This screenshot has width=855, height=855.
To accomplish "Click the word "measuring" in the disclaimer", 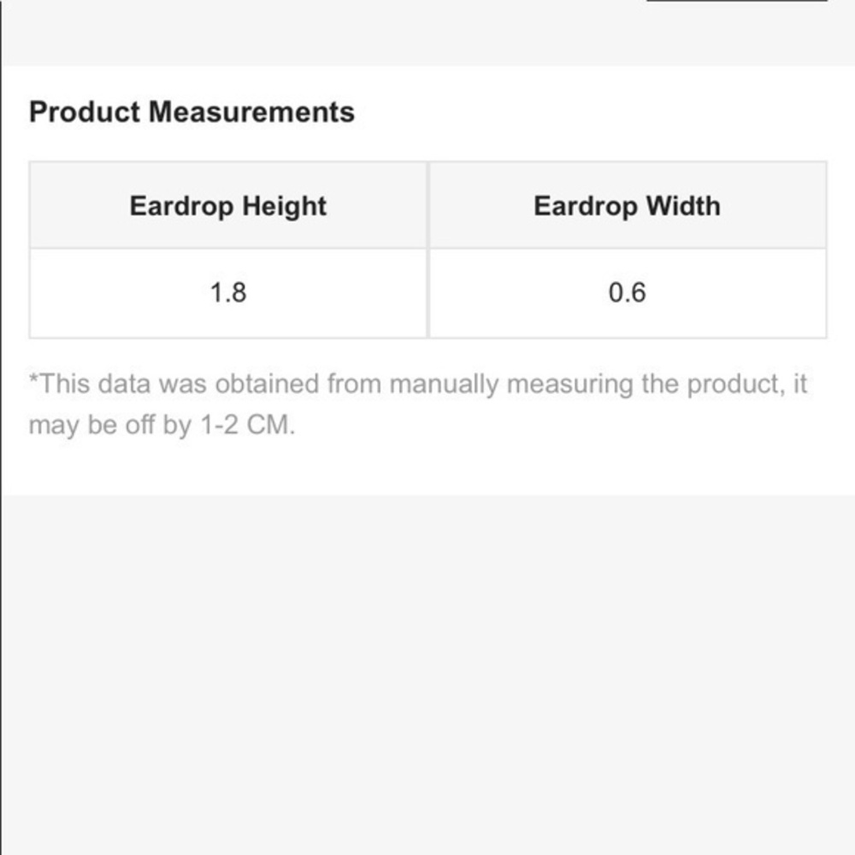I will (x=569, y=385).
